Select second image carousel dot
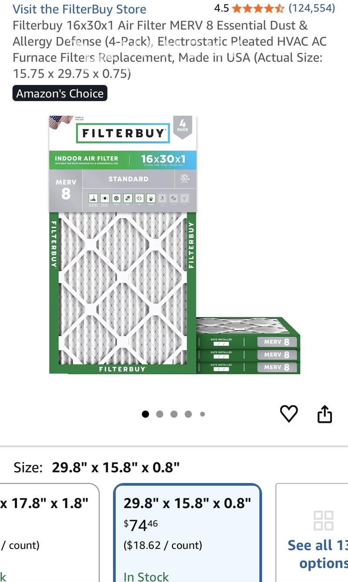 pos(160,414)
